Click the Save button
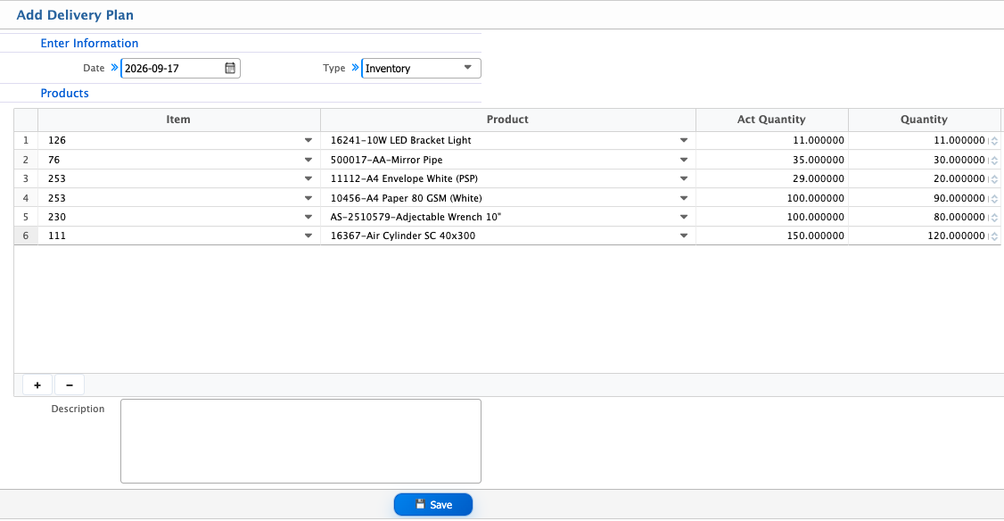The width and height of the screenshot is (1004, 521). (433, 504)
